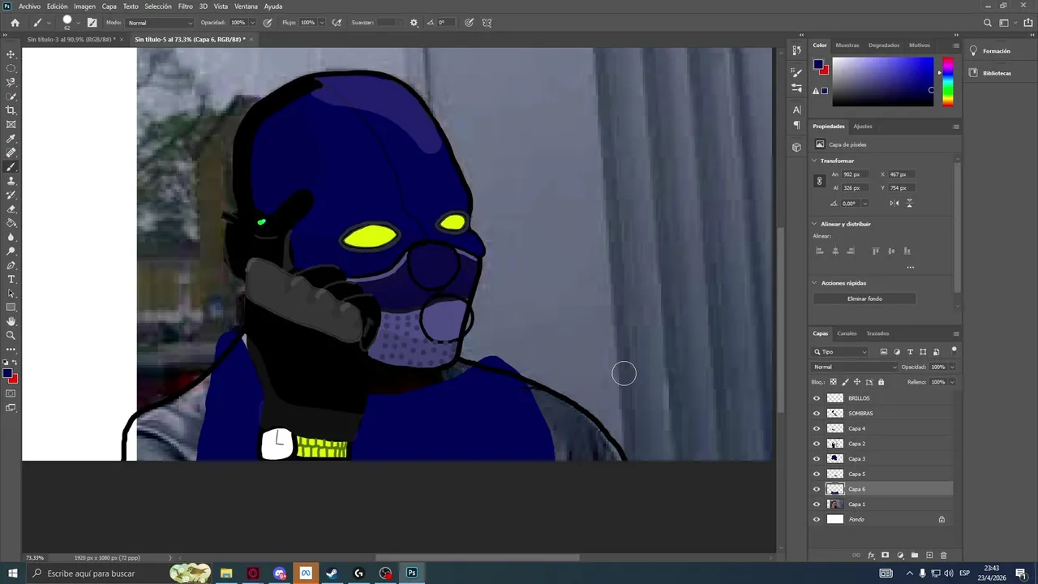The width and height of the screenshot is (1038, 584).
Task: Open the Imagen menu
Action: (x=84, y=6)
